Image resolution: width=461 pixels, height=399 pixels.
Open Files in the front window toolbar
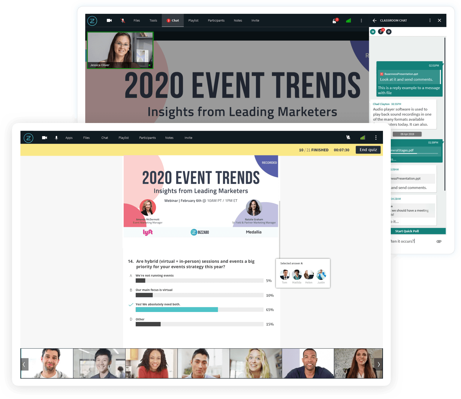click(86, 138)
